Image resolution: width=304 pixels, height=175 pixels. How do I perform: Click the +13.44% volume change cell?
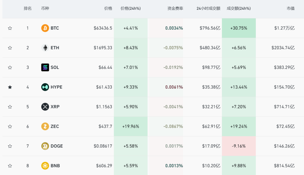pos(239,87)
